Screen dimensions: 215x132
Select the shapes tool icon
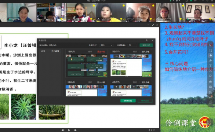[211, 76]
